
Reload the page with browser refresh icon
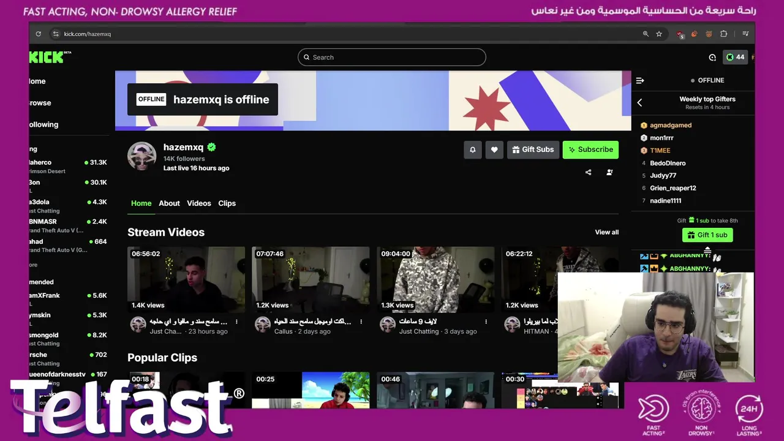tap(38, 34)
